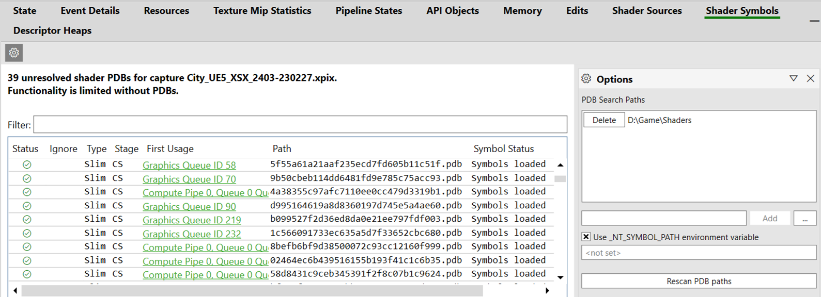Click the <not set> symbol path field
Image resolution: width=821 pixels, height=297 pixels.
tap(699, 253)
